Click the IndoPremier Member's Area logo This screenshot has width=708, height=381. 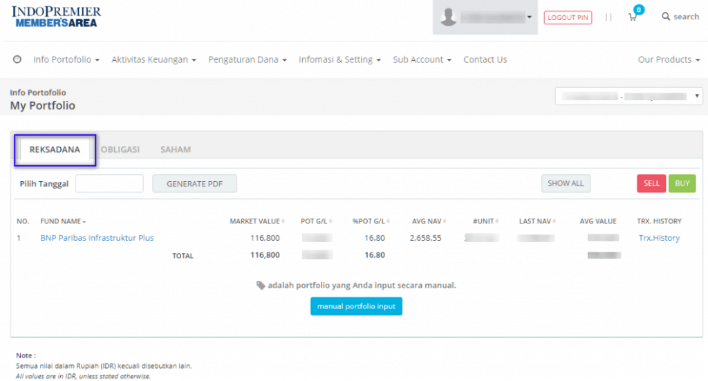click(56, 17)
